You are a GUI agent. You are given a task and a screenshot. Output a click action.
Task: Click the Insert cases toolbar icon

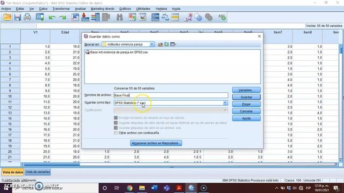(132, 17)
